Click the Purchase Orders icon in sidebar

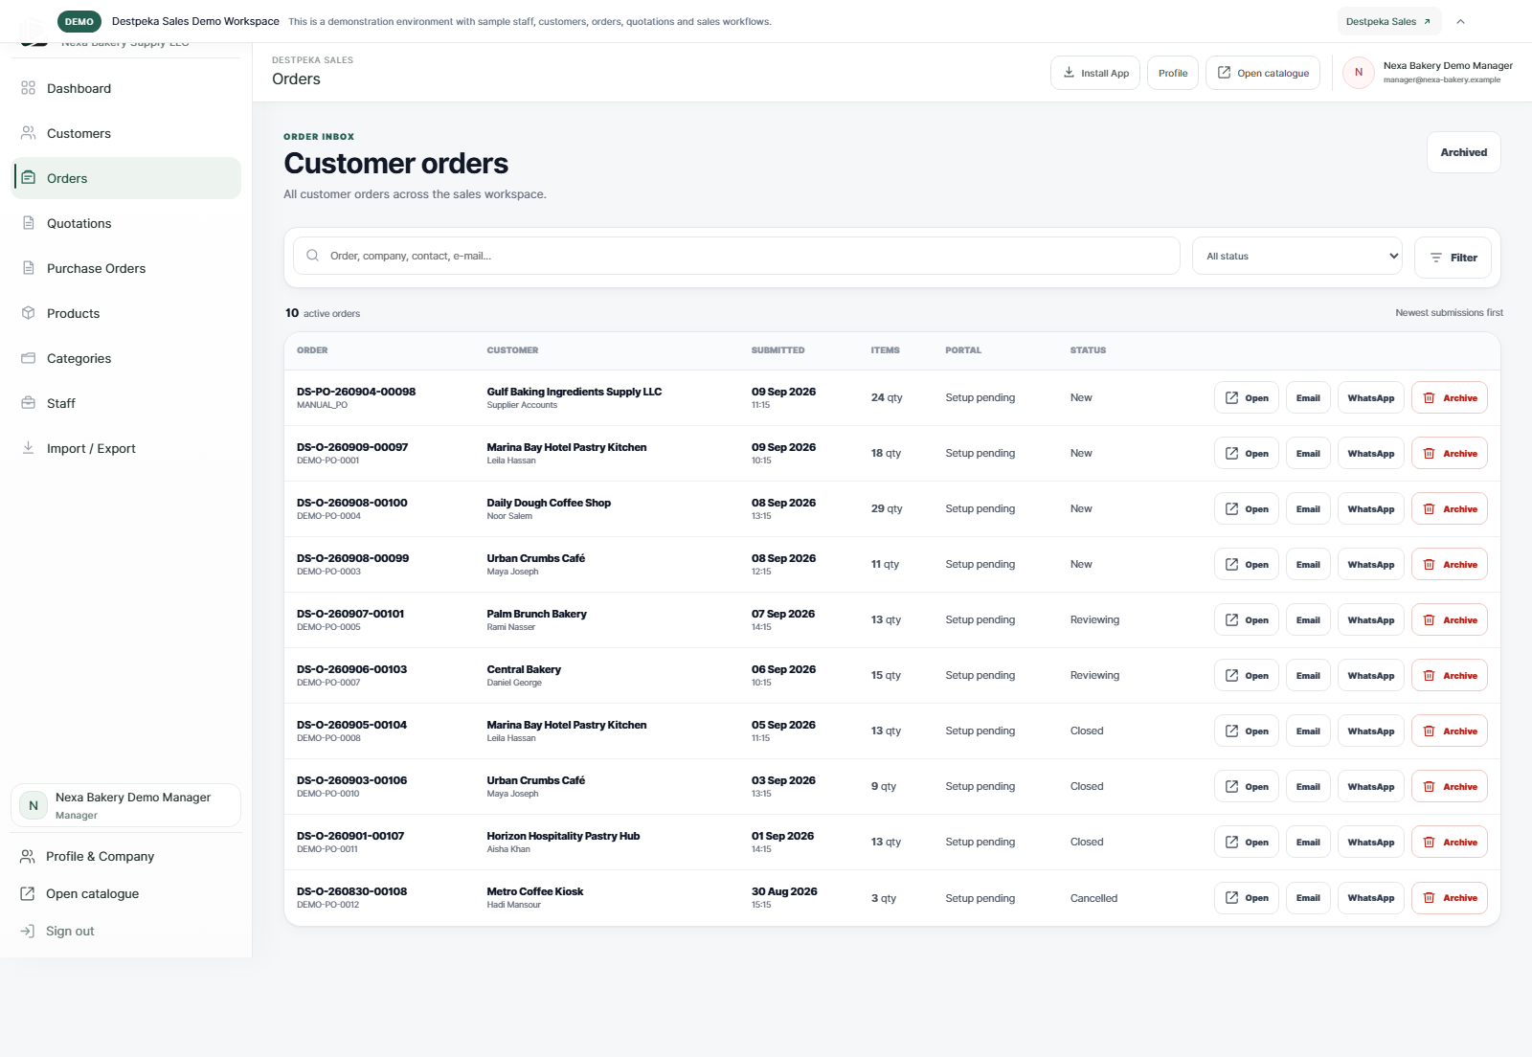(x=28, y=268)
